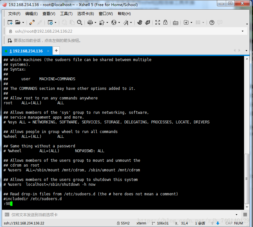Expand the Print dropdown arrow
This screenshot has width=253, height=227.
coord(96,23)
